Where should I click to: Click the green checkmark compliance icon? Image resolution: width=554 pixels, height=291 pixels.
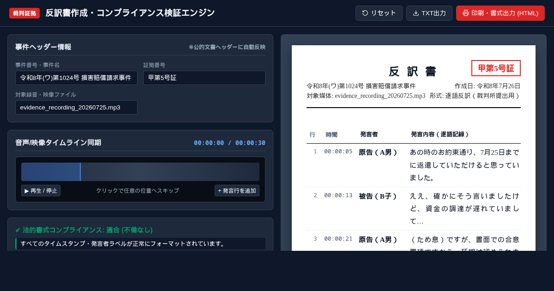[18, 230]
